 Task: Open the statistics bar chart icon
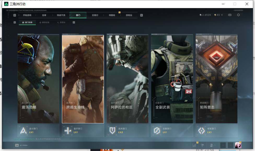click(194, 145)
